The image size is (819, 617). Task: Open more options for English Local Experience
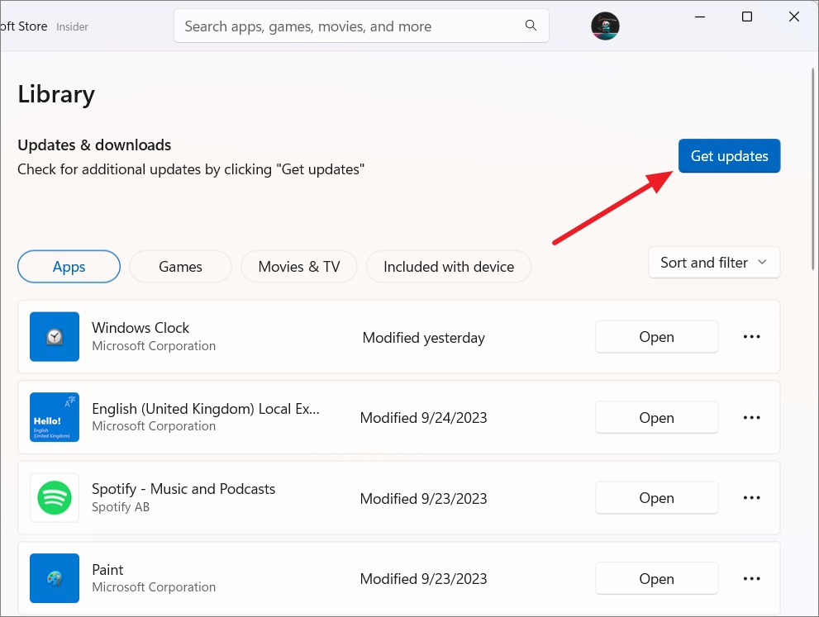[x=751, y=418]
